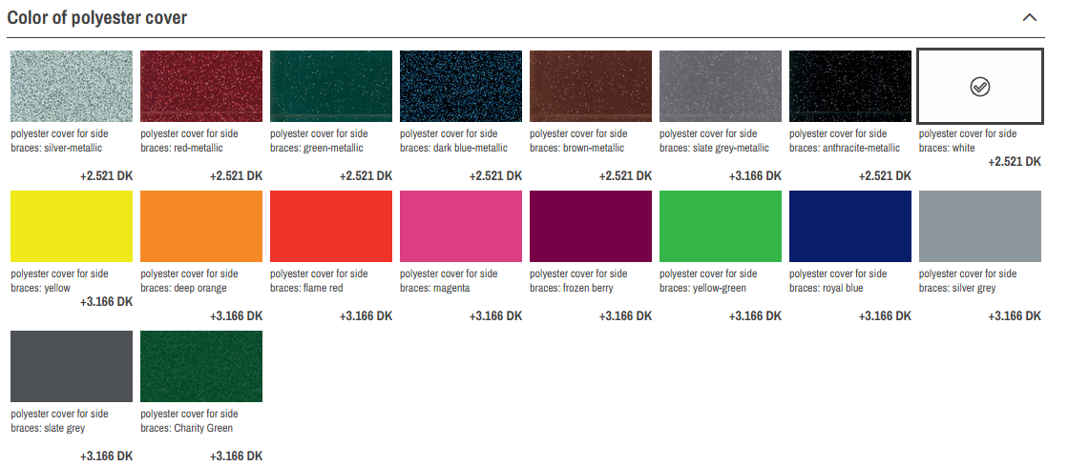Choose the brown-metallic swatch

tap(591, 86)
